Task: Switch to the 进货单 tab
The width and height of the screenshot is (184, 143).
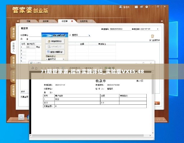Action: coord(46,21)
